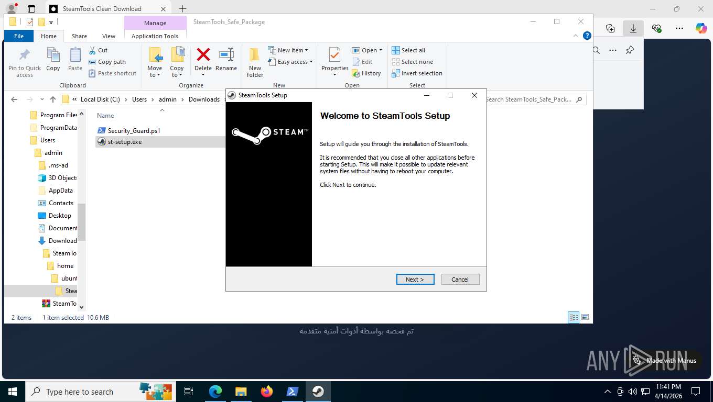
Task: Click the Paste ribbon icon
Action: click(75, 59)
